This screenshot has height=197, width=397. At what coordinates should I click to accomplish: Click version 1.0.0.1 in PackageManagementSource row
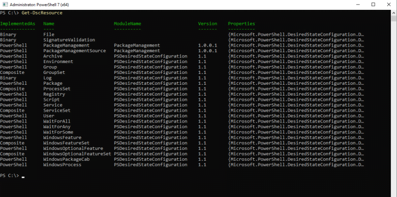pos(207,51)
